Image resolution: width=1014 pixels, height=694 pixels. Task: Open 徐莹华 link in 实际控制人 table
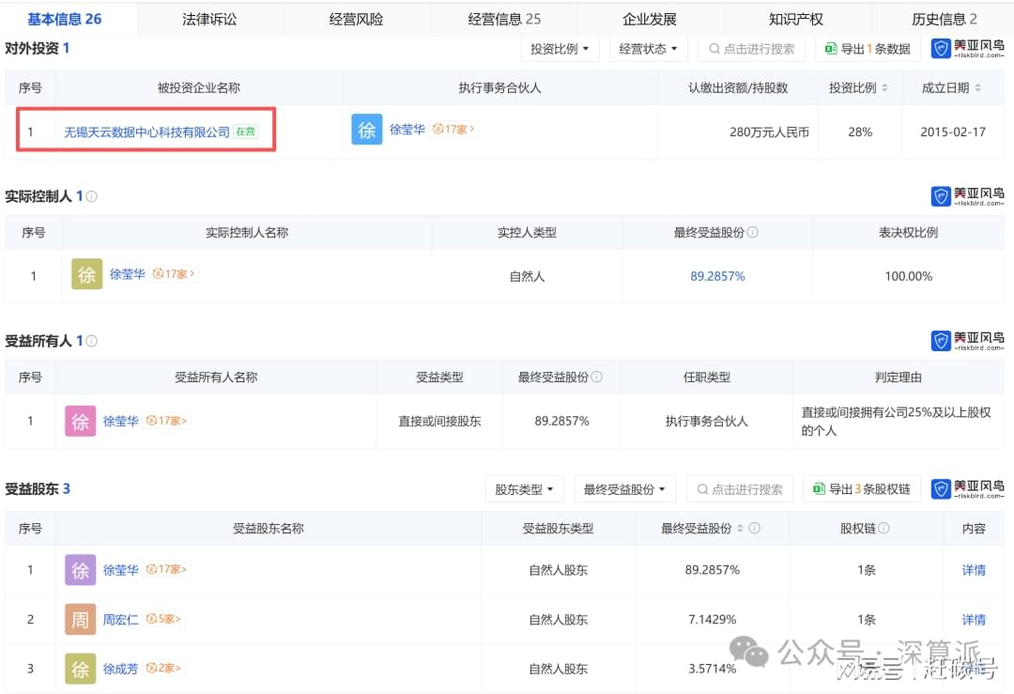(x=127, y=274)
